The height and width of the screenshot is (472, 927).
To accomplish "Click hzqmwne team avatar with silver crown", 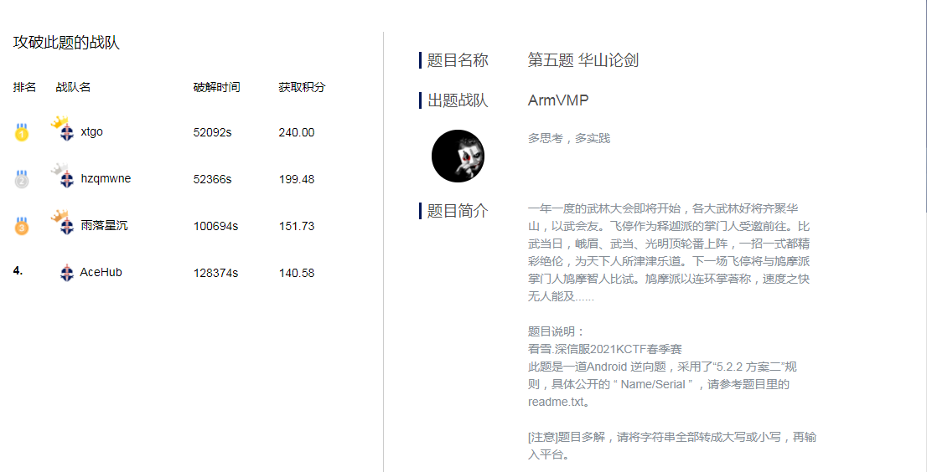I will 63,175.
